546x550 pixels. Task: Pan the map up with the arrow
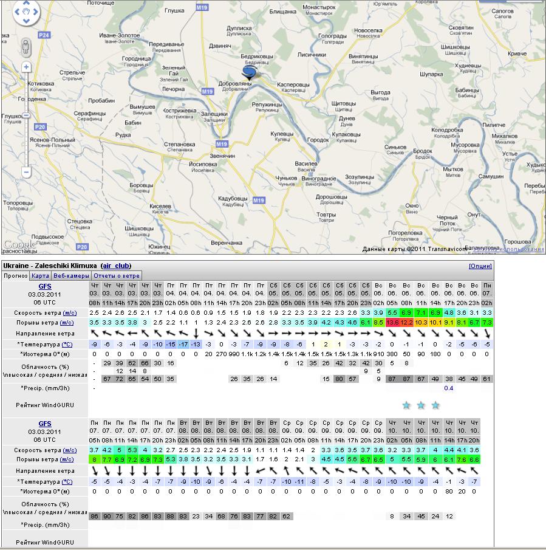tap(26, 4)
